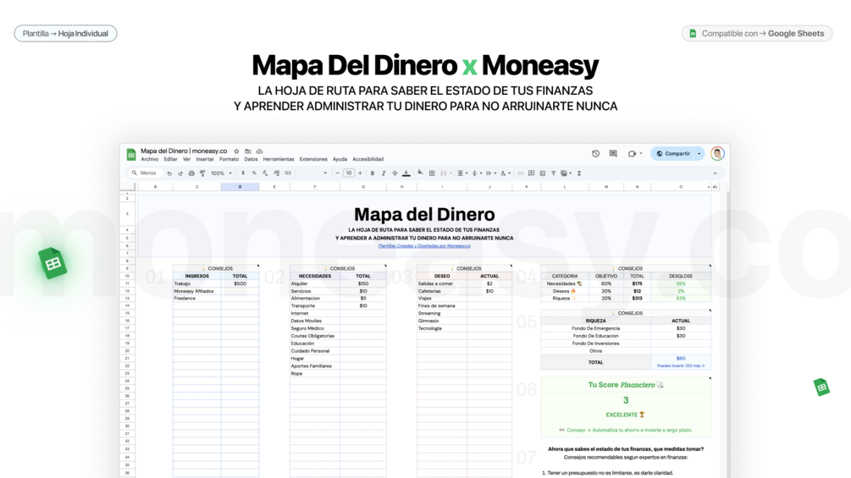Open the Herramientas menu

click(x=279, y=159)
